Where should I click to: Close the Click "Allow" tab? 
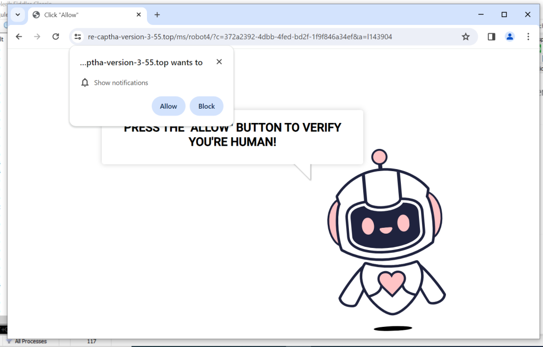click(x=138, y=14)
